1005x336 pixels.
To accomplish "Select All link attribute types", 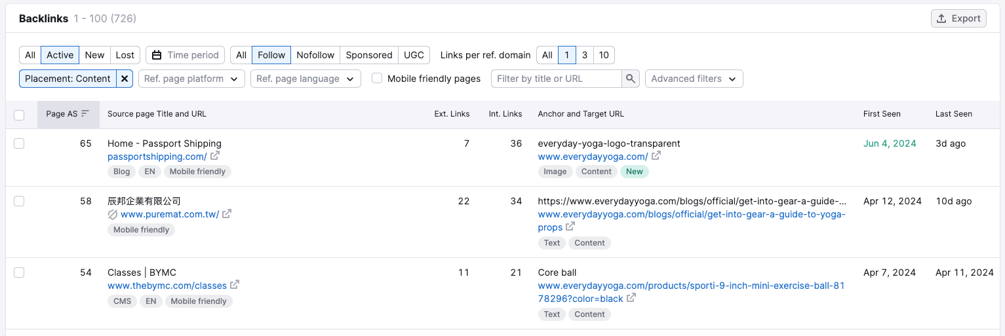I will [x=241, y=55].
